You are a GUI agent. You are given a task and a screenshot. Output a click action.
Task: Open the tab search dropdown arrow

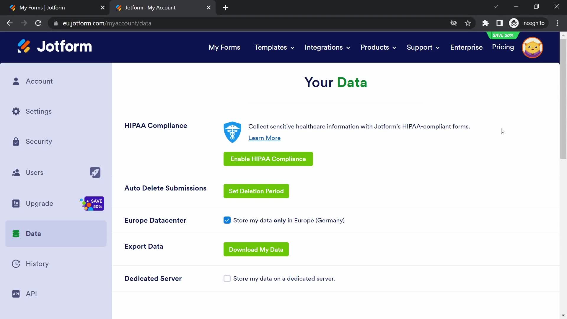click(x=496, y=6)
